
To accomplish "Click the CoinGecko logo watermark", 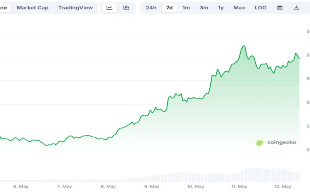I will (x=276, y=142).
